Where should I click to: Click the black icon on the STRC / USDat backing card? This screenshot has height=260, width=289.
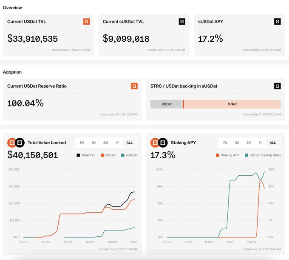click(277, 86)
